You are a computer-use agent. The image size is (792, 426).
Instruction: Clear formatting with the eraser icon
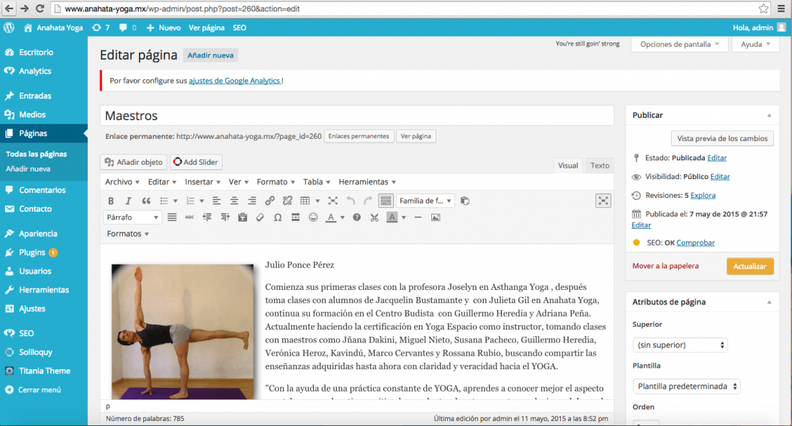pos(260,217)
